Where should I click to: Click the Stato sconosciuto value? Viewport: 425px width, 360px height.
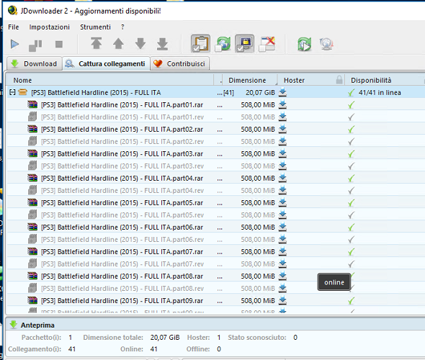(295, 338)
